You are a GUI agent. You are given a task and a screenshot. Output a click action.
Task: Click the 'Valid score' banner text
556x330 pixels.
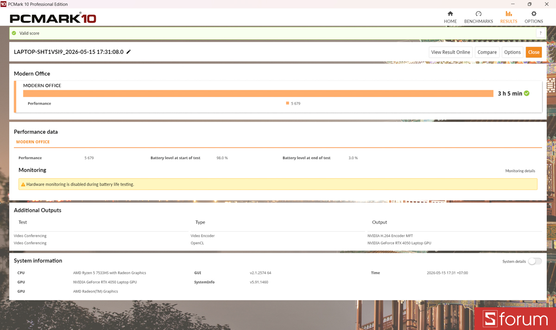(x=29, y=33)
